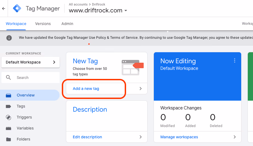Click chevron beside Add a new tag
Image resolution: width=253 pixels, height=146 pixels.
(141, 89)
